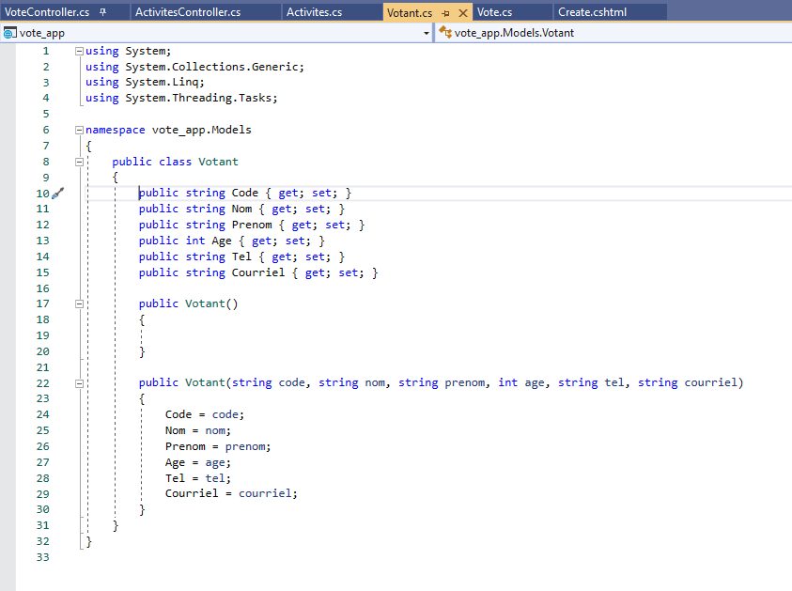
Task: Click the Votant class icon in navigation bar
Action: (x=445, y=32)
